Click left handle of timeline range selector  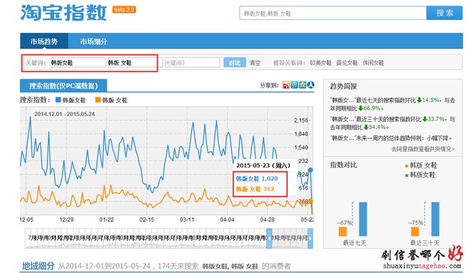269,238
